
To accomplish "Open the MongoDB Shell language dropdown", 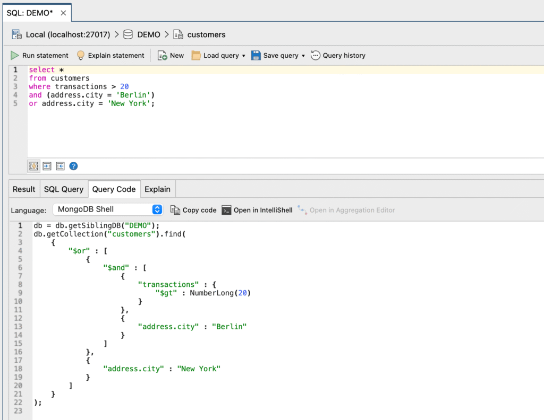I will click(x=157, y=209).
